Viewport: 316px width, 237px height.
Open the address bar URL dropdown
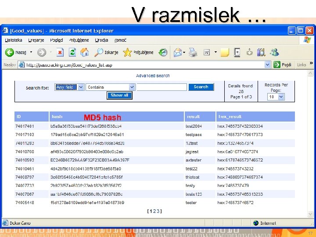point(267,65)
